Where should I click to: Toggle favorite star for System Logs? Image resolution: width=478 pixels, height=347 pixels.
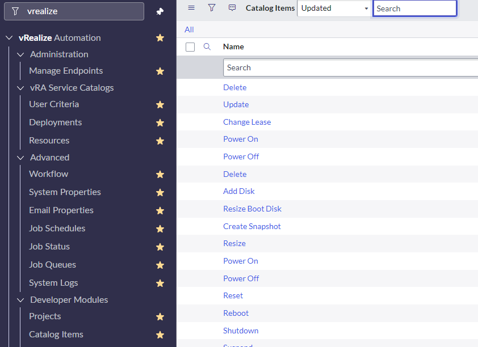[160, 283]
